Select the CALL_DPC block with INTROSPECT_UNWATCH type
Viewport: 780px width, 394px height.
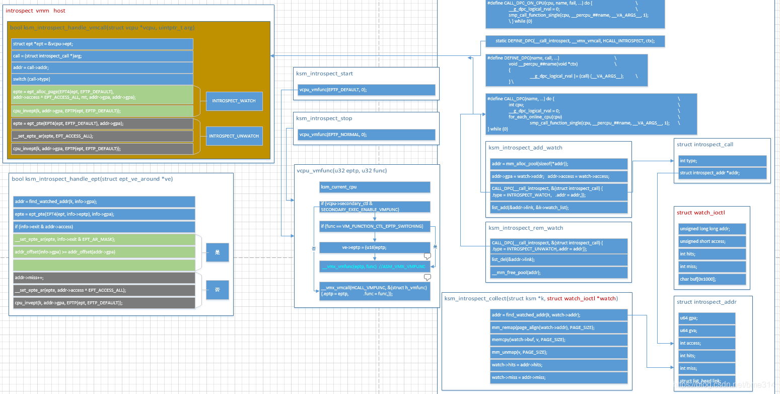pos(559,246)
